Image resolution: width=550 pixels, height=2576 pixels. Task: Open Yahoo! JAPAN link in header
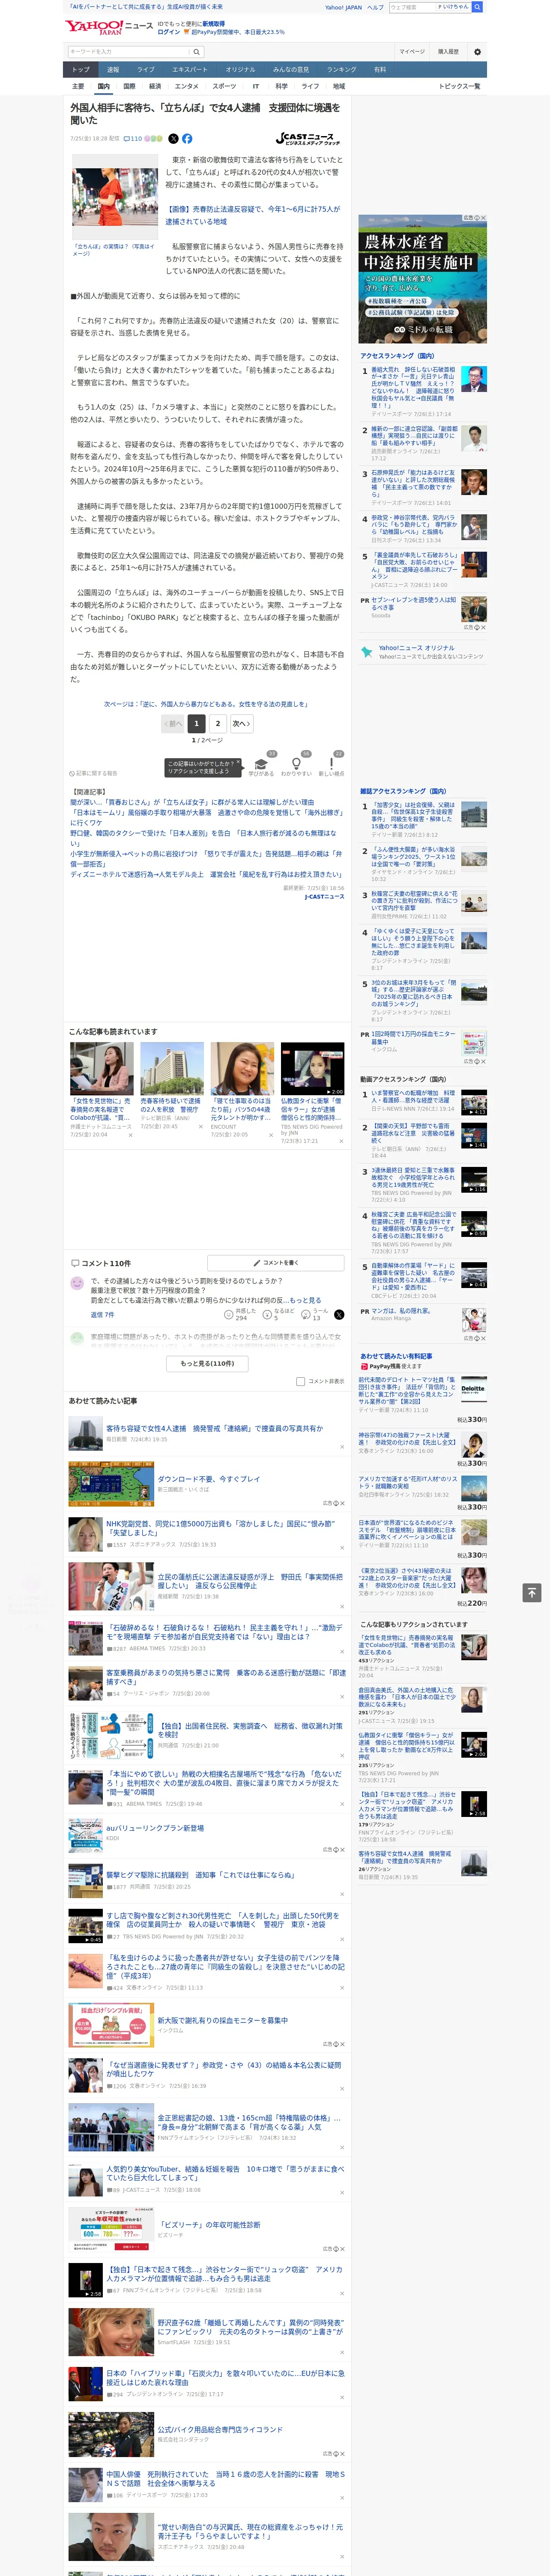coord(344,7)
